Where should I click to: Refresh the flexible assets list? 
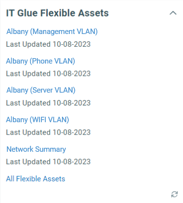(174, 194)
